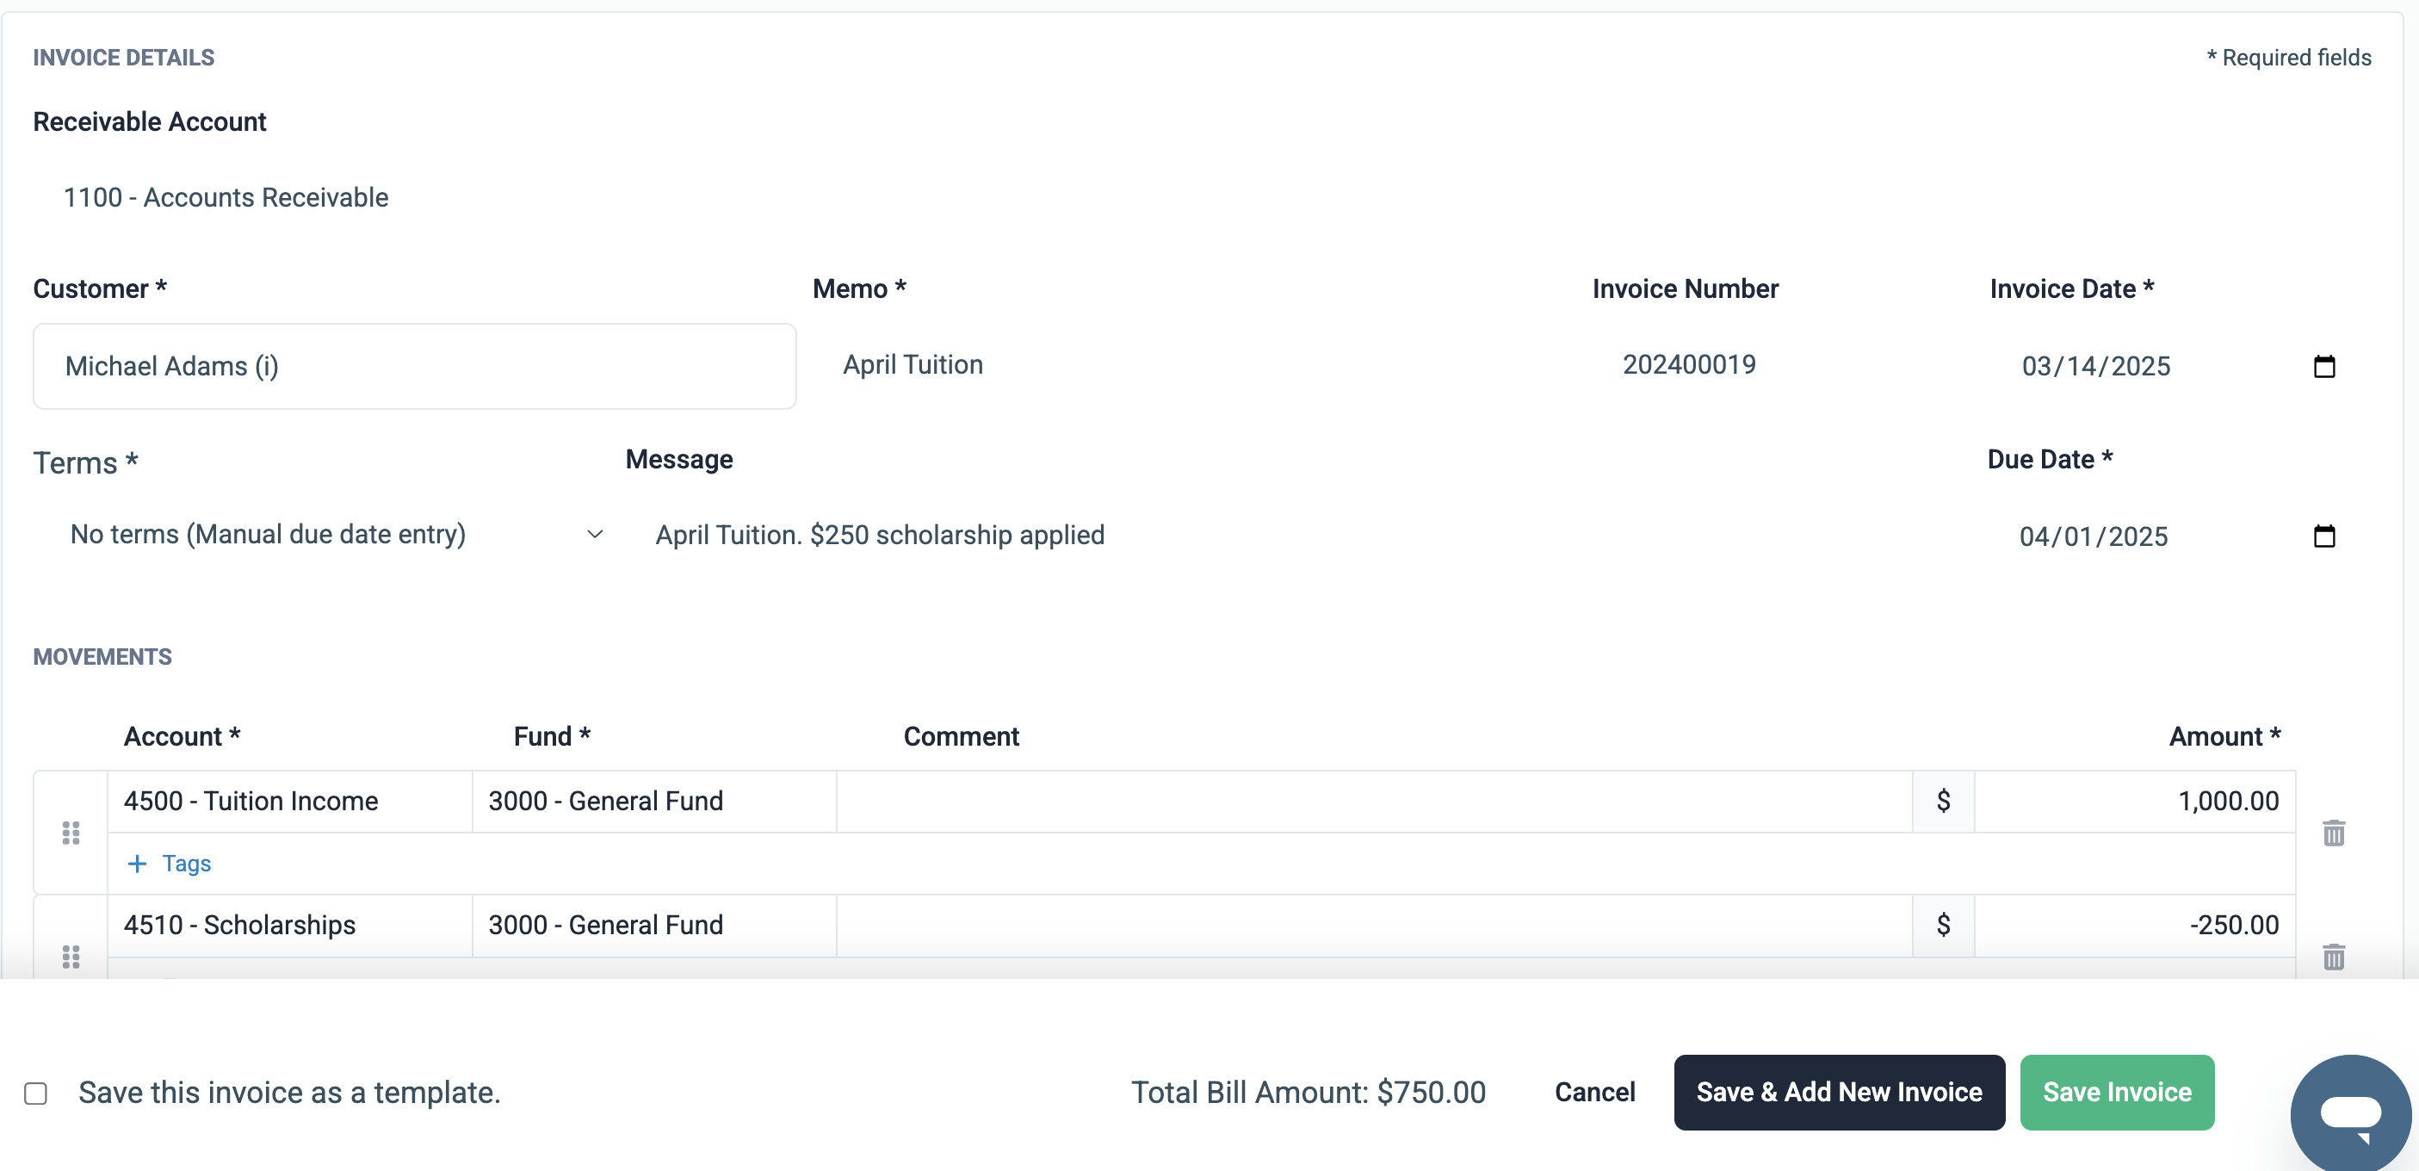The height and width of the screenshot is (1171, 2419).
Task: Open the Invoice Date calendar picker icon
Action: pos(2323,366)
